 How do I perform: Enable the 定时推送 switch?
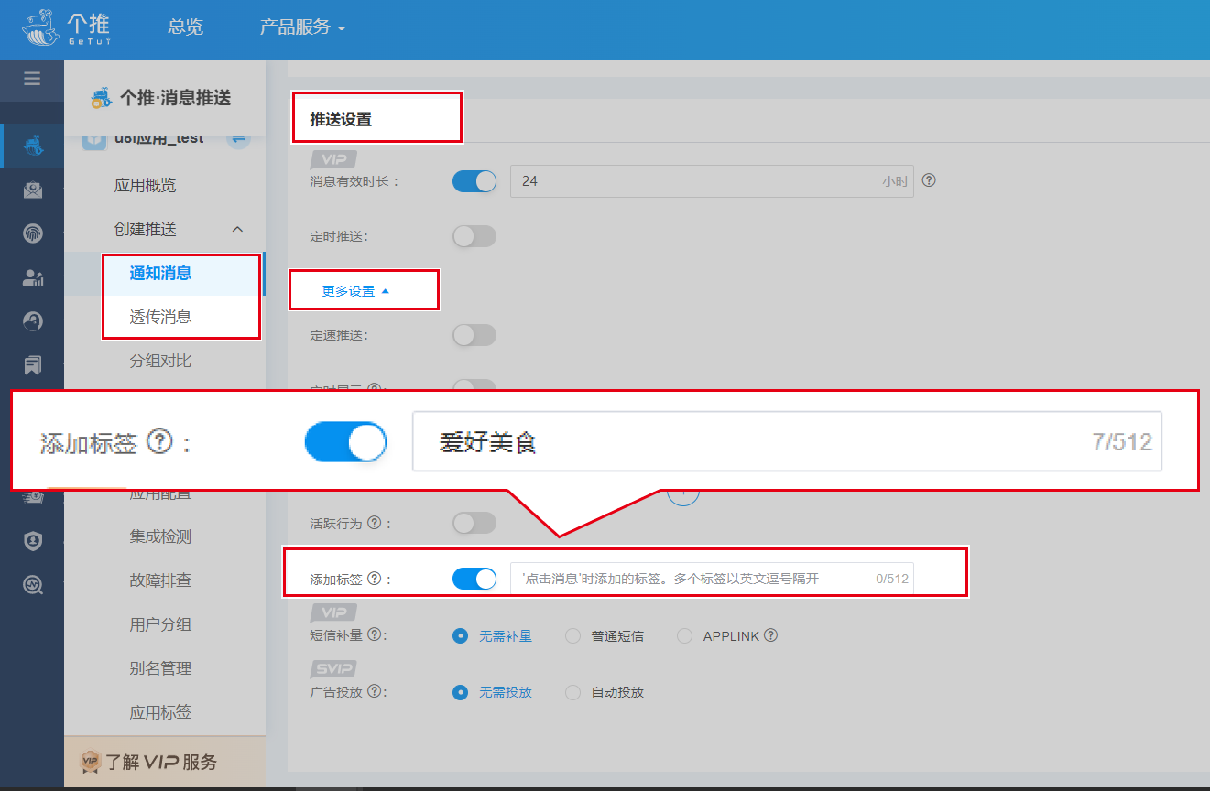pos(474,236)
